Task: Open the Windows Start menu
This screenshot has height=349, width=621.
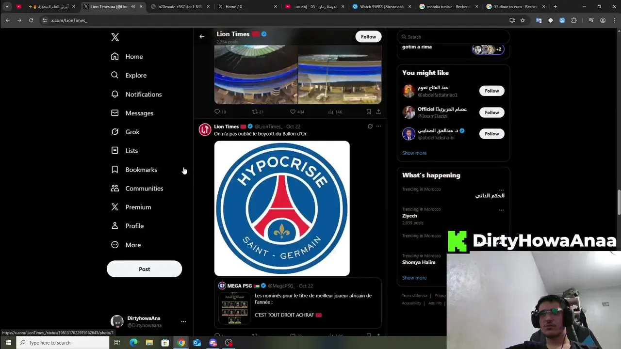Action: [x=8, y=343]
